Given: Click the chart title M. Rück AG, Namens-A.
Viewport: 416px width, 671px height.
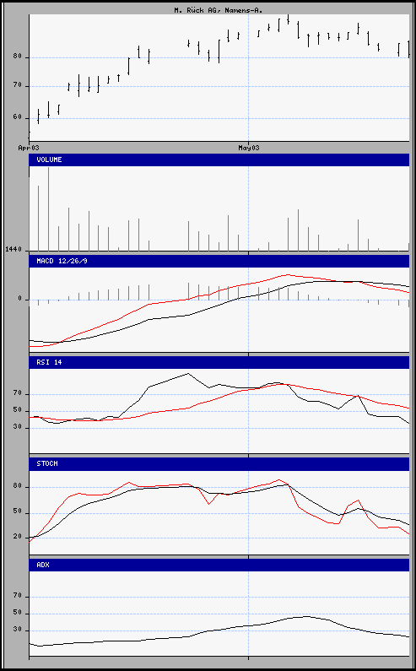Looking at the screenshot, I should pos(219,10).
